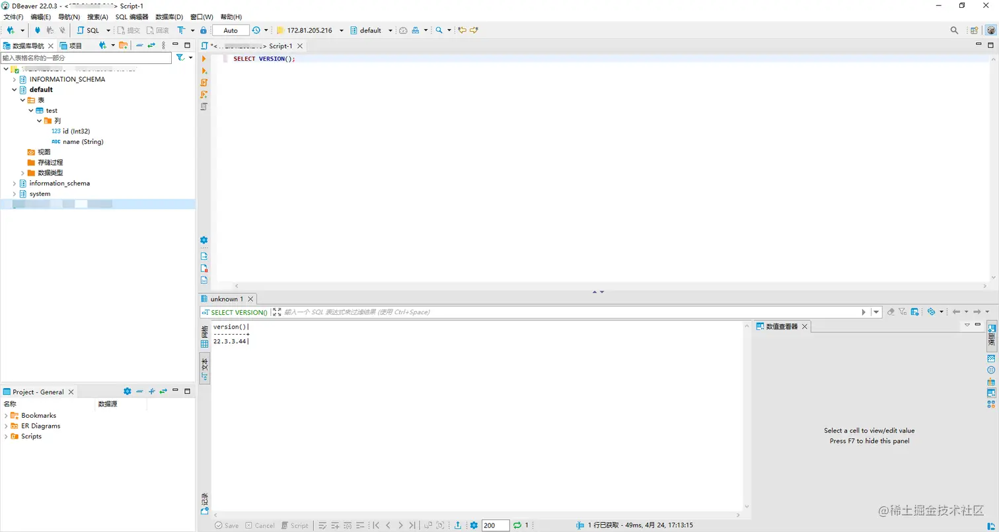The height and width of the screenshot is (532, 999).
Task: Click the create new folder icon in navigator
Action: click(122, 46)
